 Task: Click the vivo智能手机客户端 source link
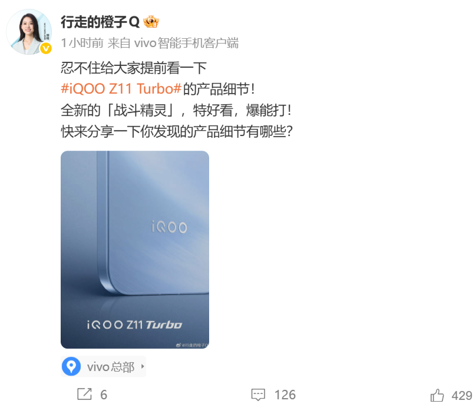[186, 43]
